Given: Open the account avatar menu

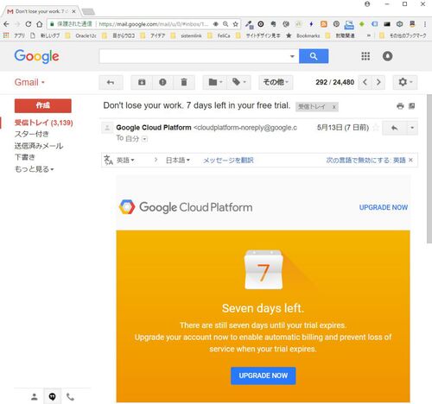Looking at the screenshot, I should coord(387,56).
